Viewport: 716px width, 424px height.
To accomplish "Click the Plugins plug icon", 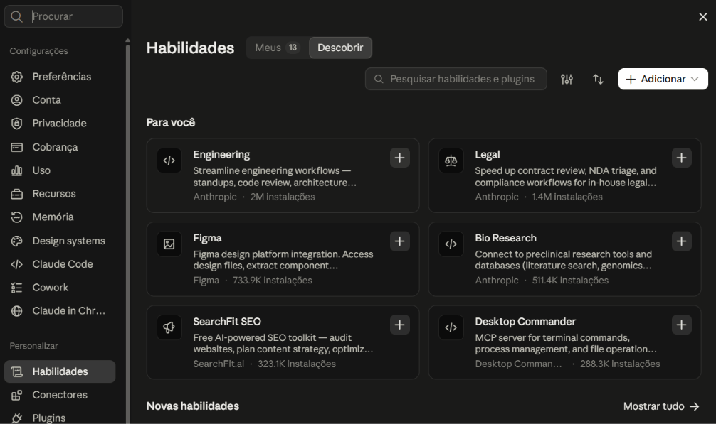I will click(17, 418).
